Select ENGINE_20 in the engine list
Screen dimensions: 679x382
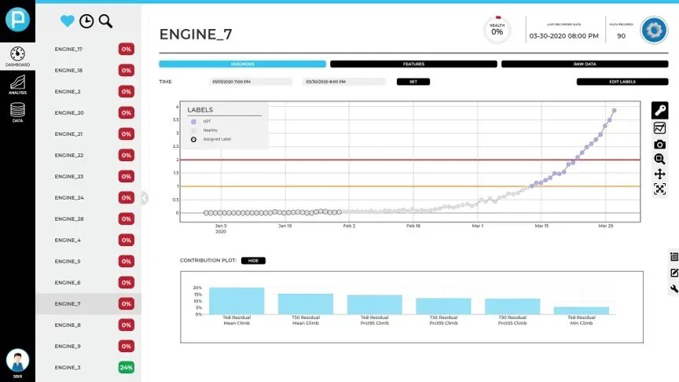pyautogui.click(x=88, y=112)
